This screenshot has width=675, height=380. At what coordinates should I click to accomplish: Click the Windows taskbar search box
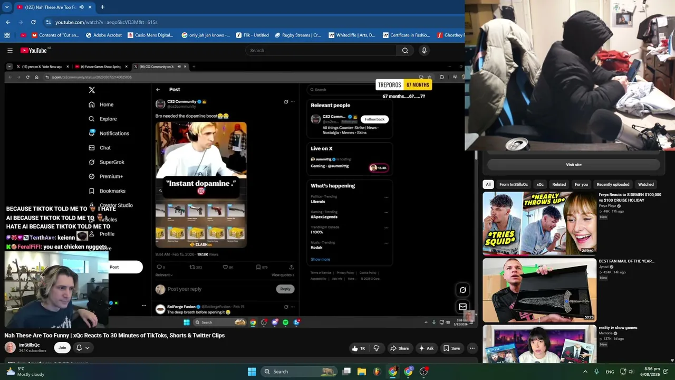299,372
